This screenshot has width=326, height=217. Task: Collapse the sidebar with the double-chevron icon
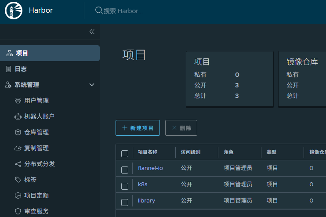[x=92, y=32]
